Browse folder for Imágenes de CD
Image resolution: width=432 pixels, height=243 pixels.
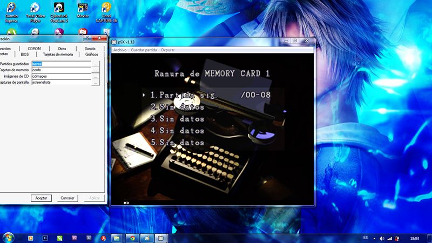click(x=96, y=76)
